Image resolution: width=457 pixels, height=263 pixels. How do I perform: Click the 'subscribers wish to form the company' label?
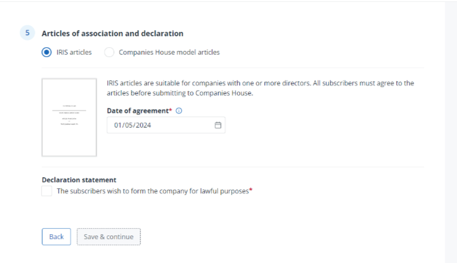click(152, 191)
